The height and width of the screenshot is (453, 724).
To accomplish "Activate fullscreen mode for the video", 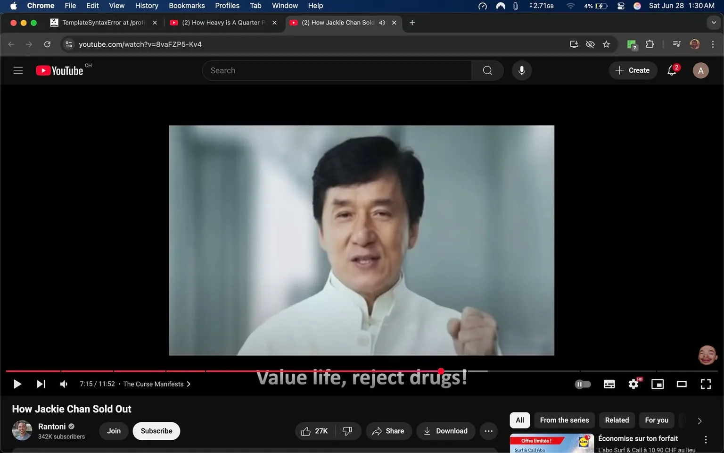I will click(706, 384).
